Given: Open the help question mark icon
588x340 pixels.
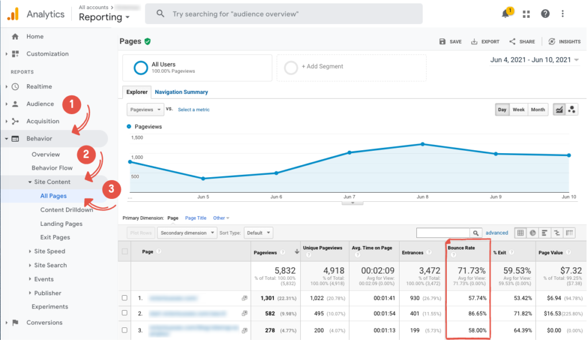Looking at the screenshot, I should [x=545, y=14].
